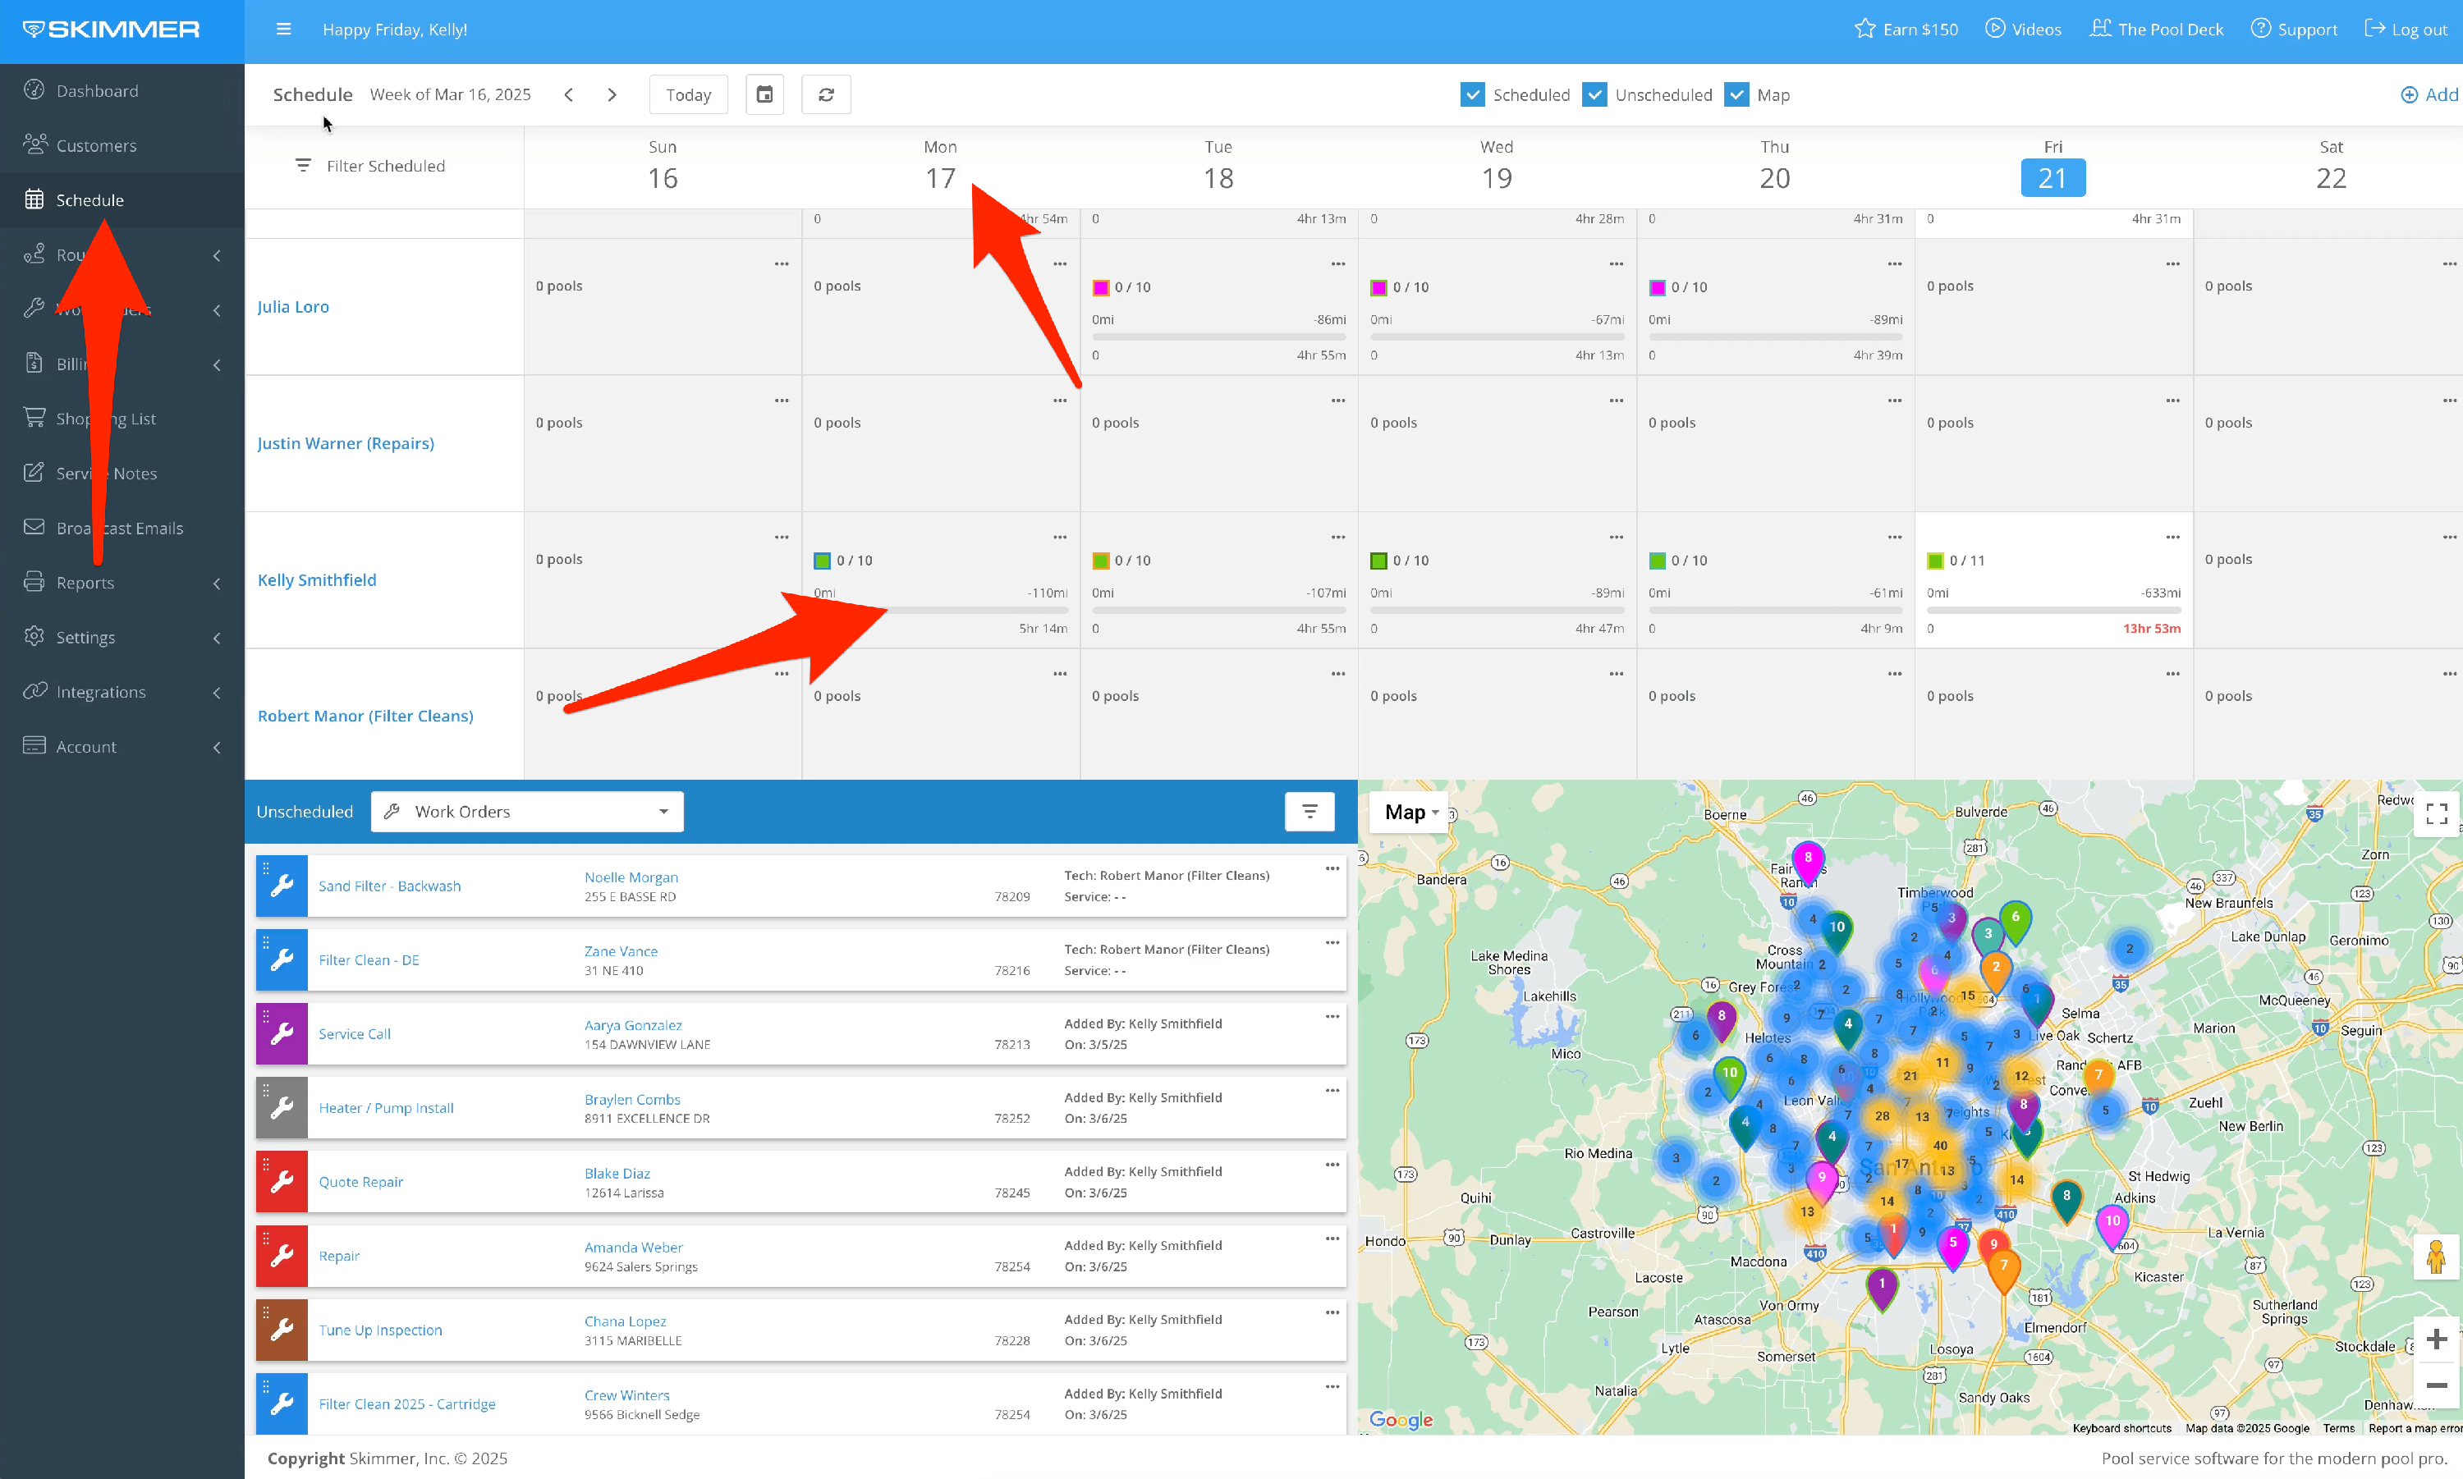Toggle map fullscreen view icon
Viewport: 2463px width, 1479px height.
2436,813
